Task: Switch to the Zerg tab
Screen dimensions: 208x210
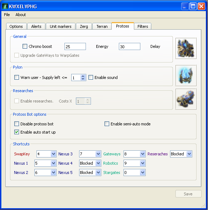Action: [x=84, y=26]
